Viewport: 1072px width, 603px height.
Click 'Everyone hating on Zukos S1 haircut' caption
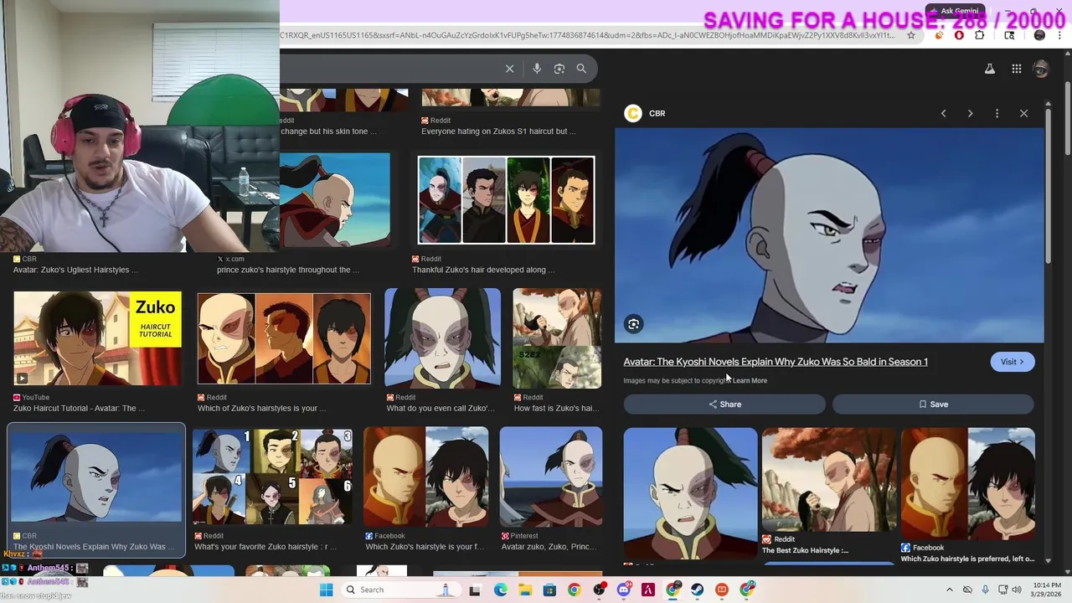[x=499, y=131]
